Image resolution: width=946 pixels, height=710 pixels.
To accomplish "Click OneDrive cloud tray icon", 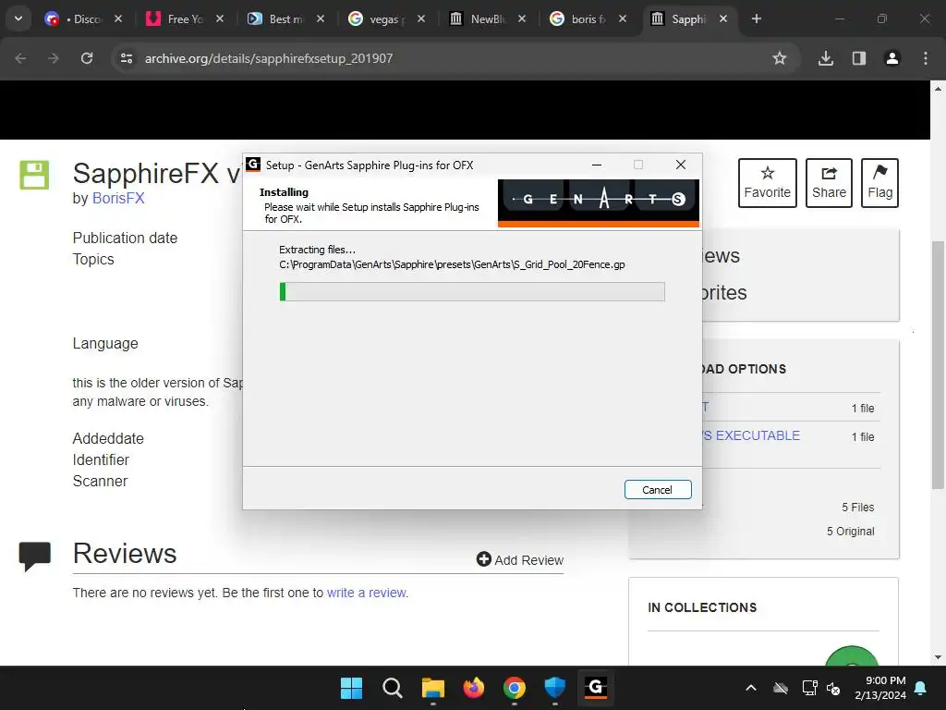I will pos(781,688).
